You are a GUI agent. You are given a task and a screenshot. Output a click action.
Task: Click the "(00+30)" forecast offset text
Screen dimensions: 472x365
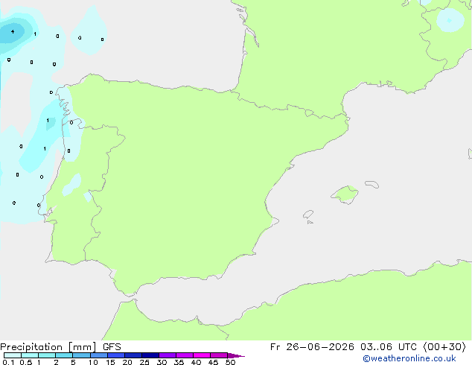click(x=444, y=347)
